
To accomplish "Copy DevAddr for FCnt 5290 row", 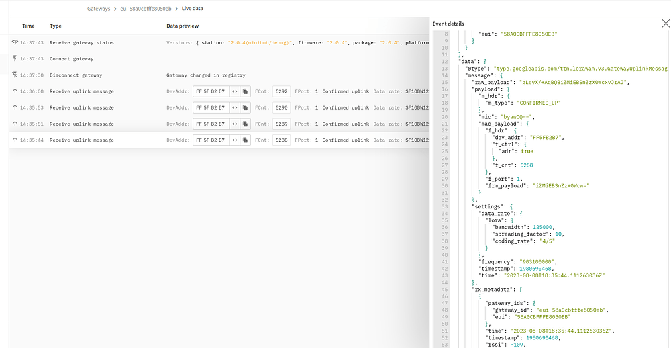I will tap(246, 107).
